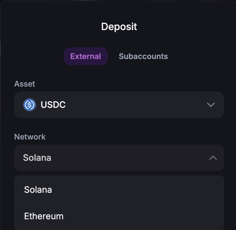The image size is (236, 230).
Task: Click the selected Solana value in Network field
Action: 37,158
